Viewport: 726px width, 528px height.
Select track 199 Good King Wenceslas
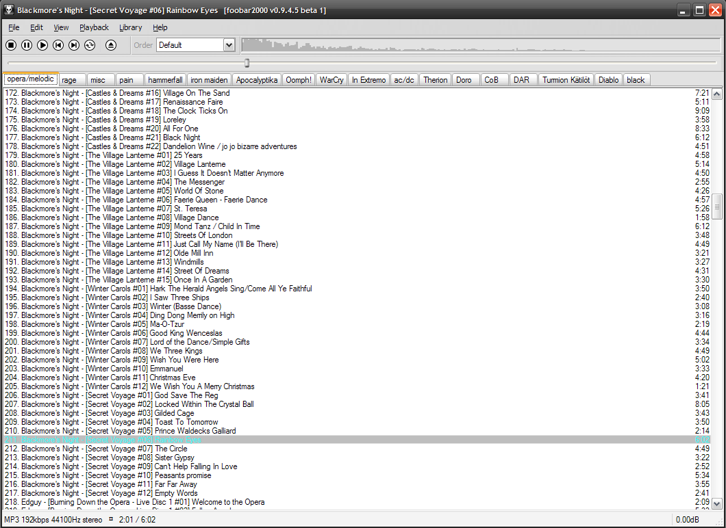pos(357,333)
